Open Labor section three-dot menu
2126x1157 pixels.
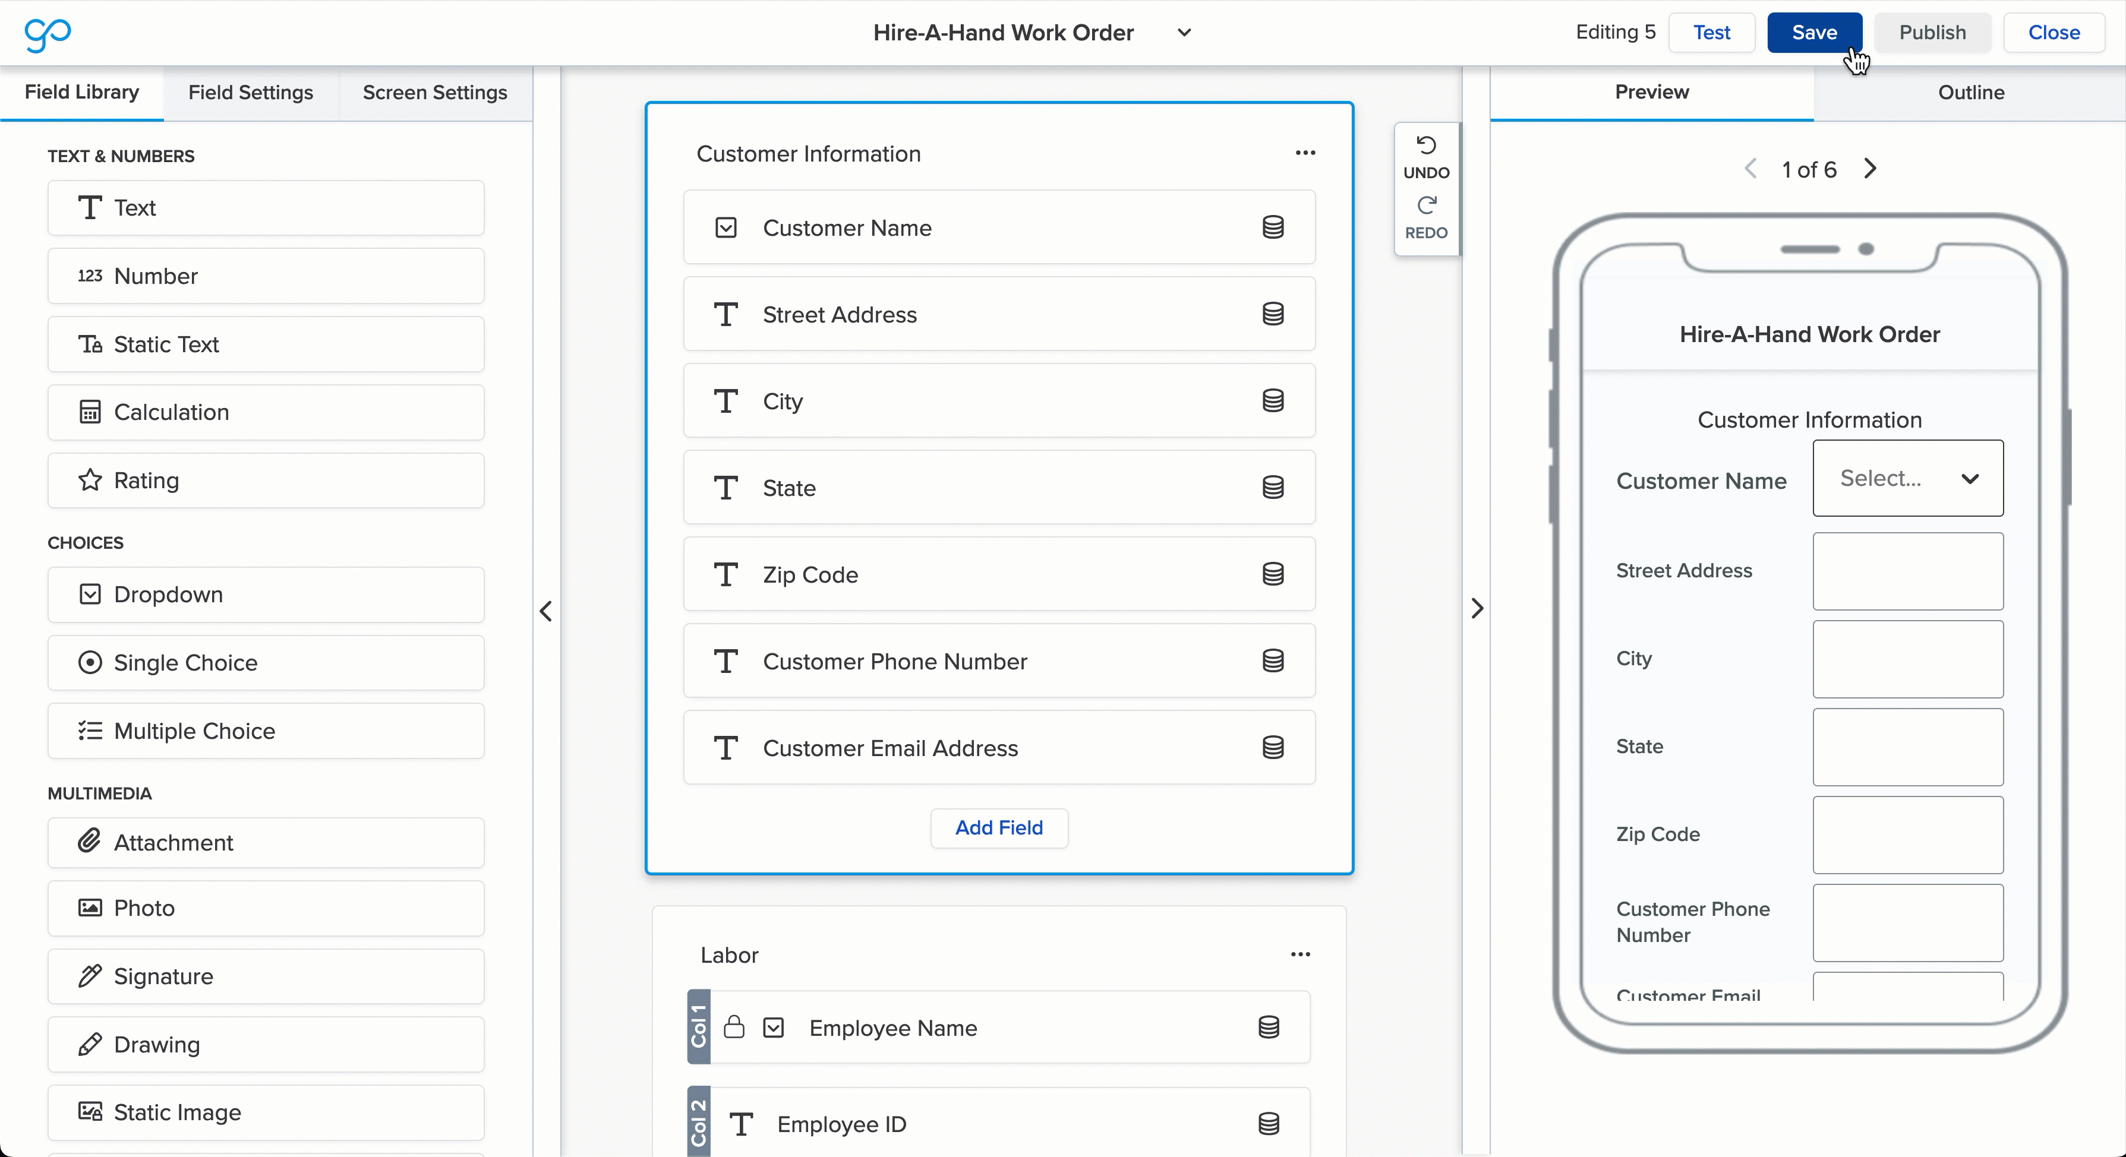tap(1300, 954)
